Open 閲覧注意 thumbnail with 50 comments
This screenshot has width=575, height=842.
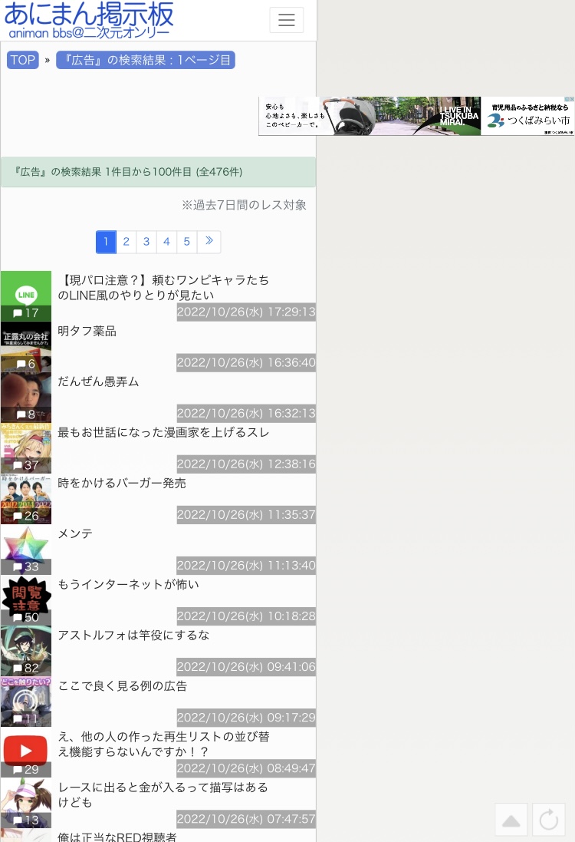[26, 600]
